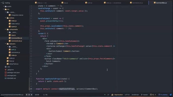This screenshot has width=173, height=97.
Task: Click the types.js file icon
Action: pyautogui.click(x=10, y=26)
